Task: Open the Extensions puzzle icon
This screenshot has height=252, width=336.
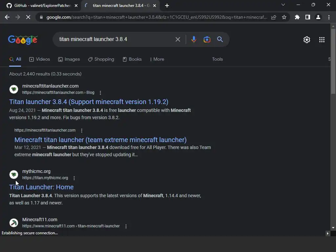Action: tap(297, 17)
